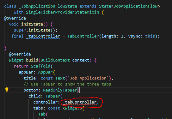
Task: Click the "this" keyword
Action: [x=150, y=36]
